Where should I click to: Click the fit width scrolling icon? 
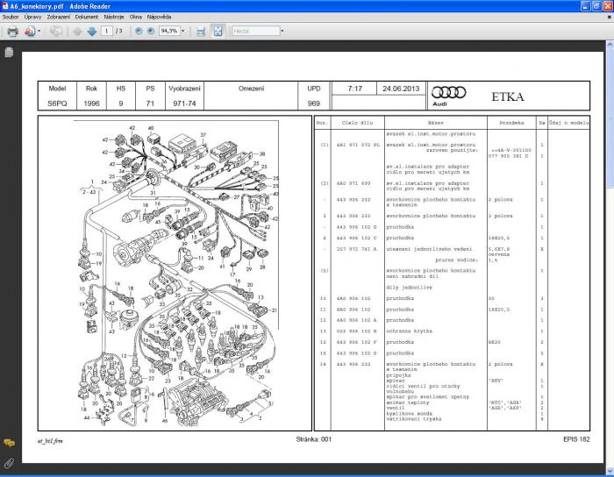201,31
